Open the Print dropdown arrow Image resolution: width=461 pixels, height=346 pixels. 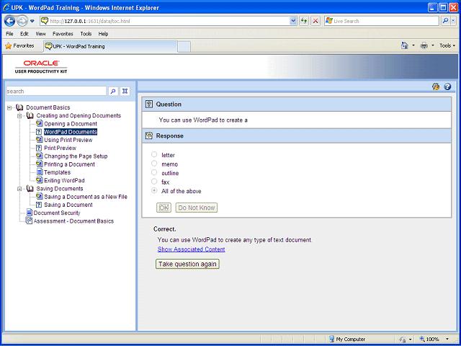tap(433, 45)
